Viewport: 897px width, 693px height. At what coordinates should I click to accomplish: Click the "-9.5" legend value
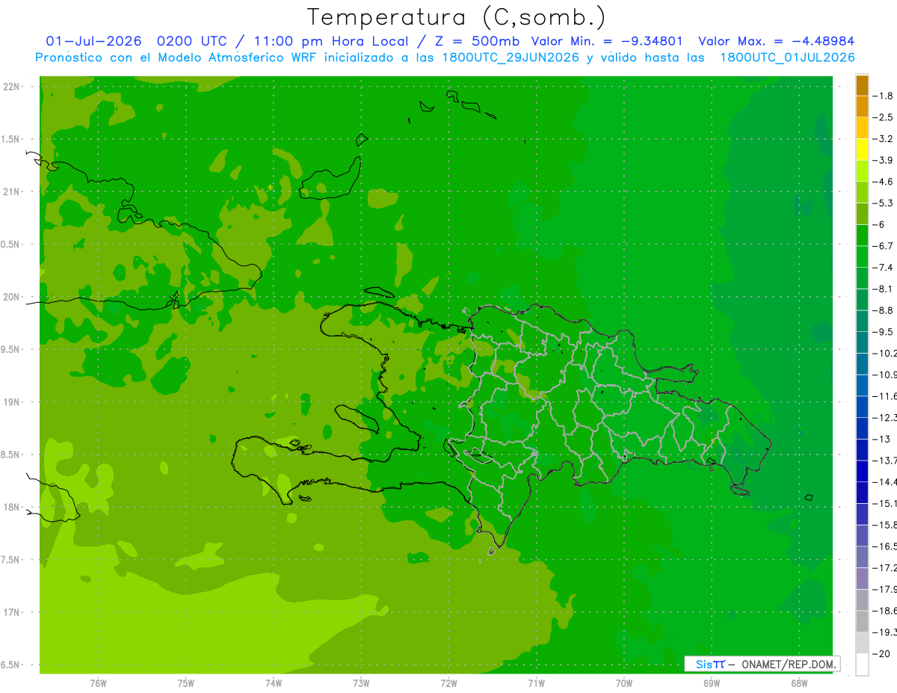(x=883, y=332)
